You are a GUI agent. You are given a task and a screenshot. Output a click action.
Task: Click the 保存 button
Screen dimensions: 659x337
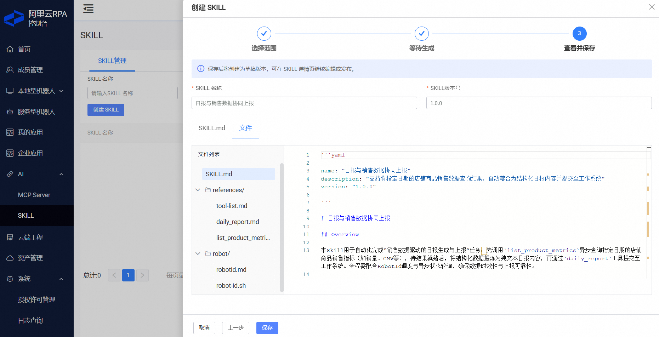point(267,328)
